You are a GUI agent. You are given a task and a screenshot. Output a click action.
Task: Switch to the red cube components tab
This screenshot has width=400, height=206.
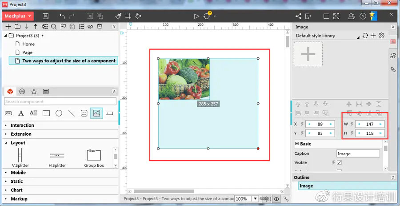tap(10, 91)
